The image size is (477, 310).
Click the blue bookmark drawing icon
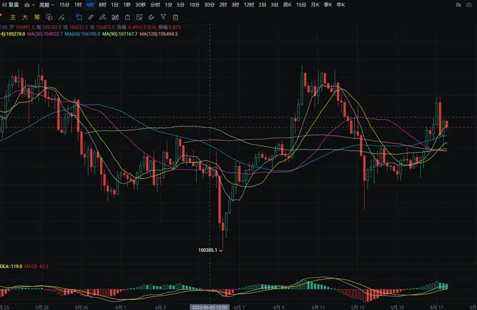tap(79, 17)
